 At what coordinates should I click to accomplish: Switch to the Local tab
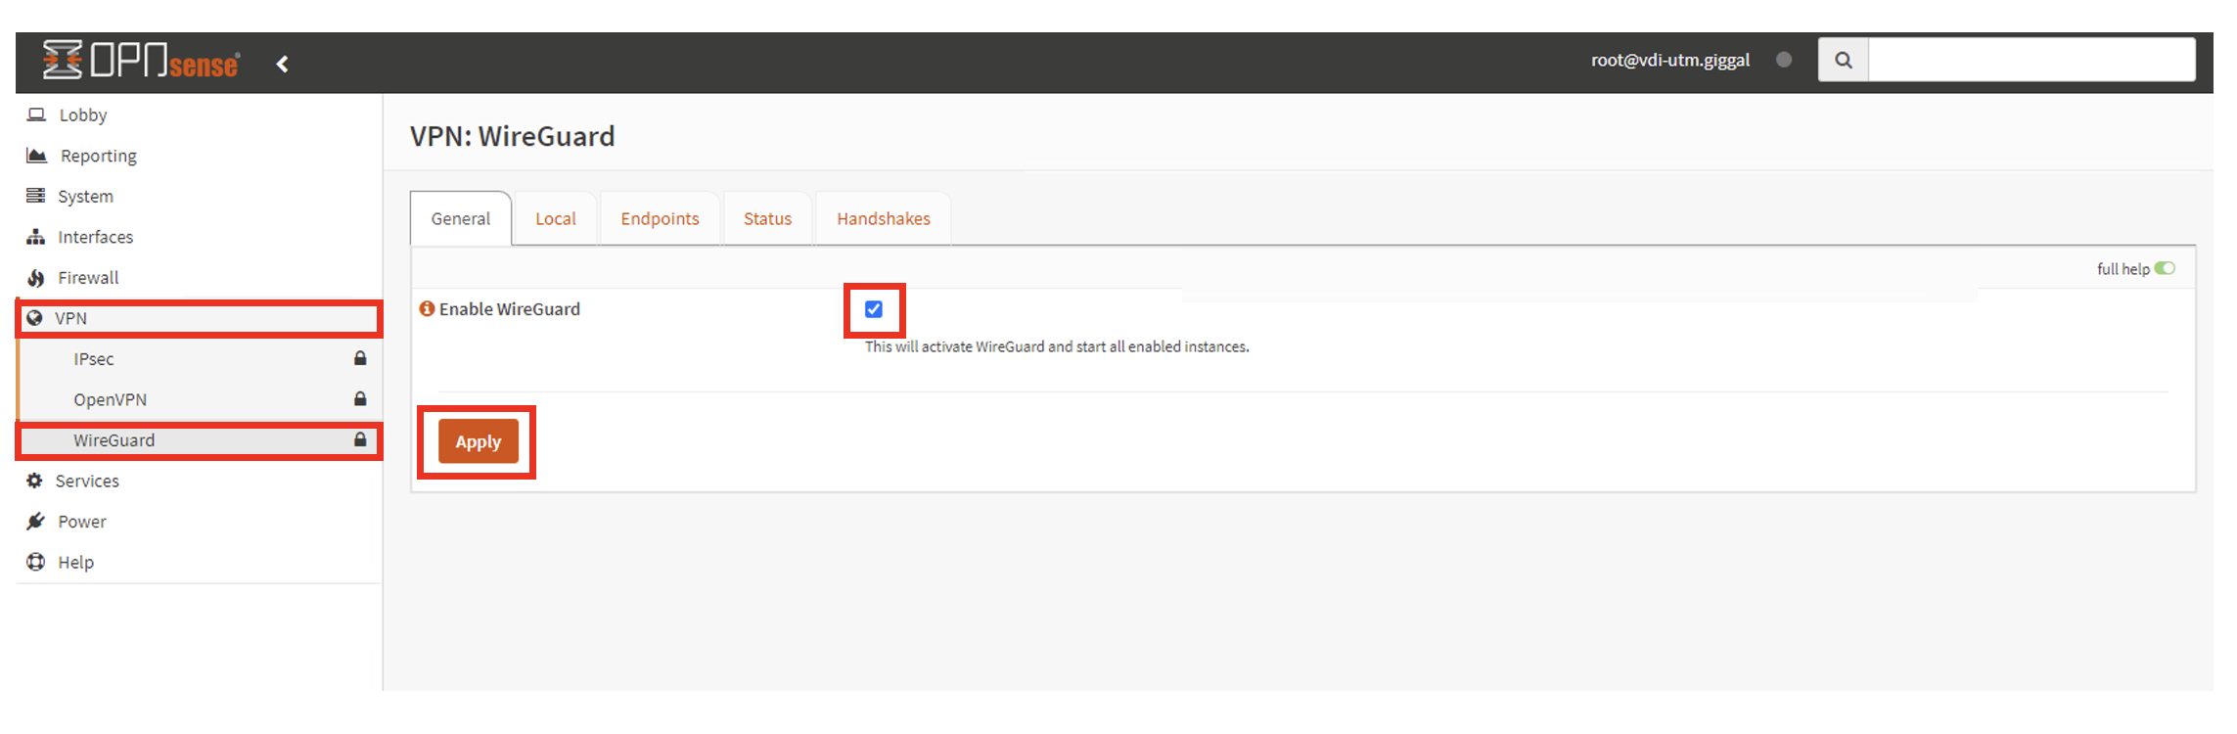556,218
